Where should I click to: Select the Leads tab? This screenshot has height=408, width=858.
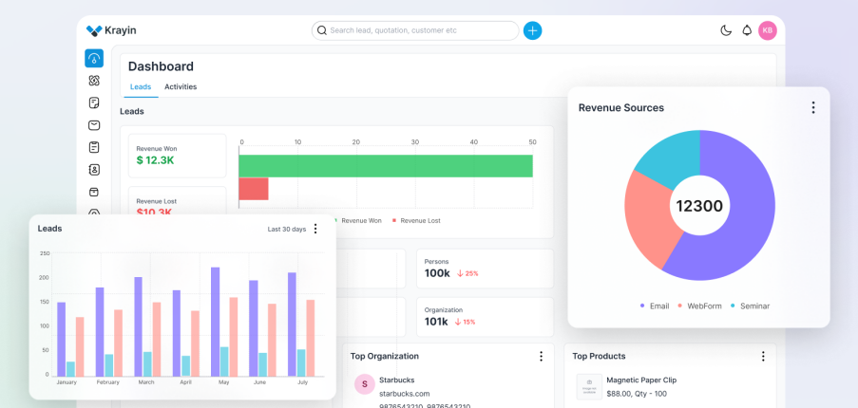coord(141,86)
